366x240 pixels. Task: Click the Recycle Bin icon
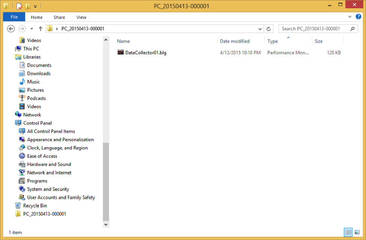click(x=18, y=206)
